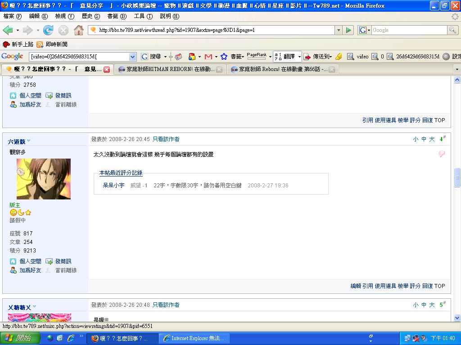Click the Firefox reload page icon

[48, 30]
